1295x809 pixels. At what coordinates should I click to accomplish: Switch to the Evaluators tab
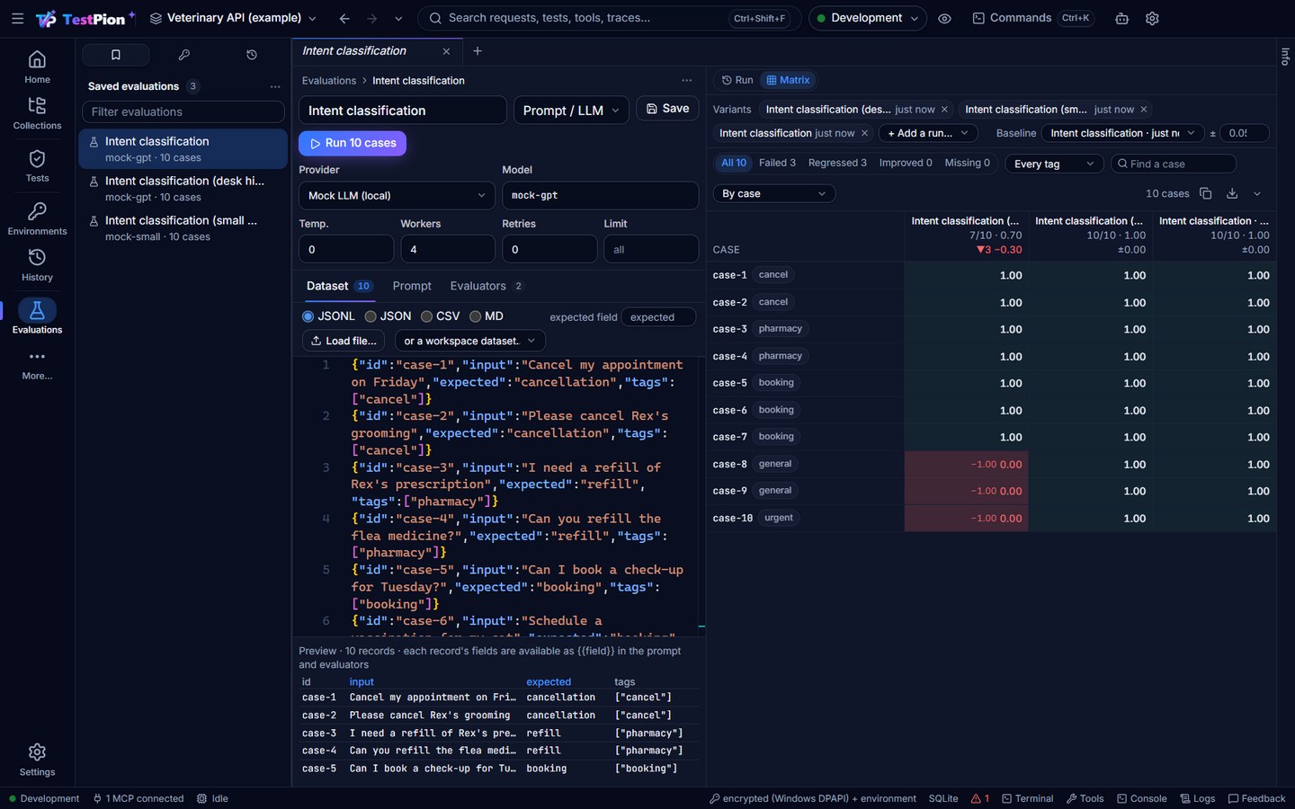pyautogui.click(x=487, y=286)
